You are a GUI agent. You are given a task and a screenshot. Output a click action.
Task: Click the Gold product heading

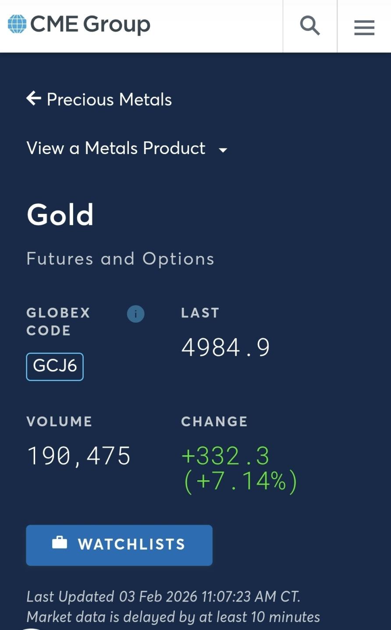tap(60, 215)
